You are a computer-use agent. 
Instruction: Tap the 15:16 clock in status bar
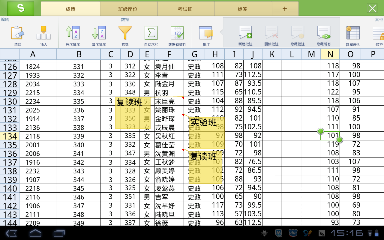(347, 233)
